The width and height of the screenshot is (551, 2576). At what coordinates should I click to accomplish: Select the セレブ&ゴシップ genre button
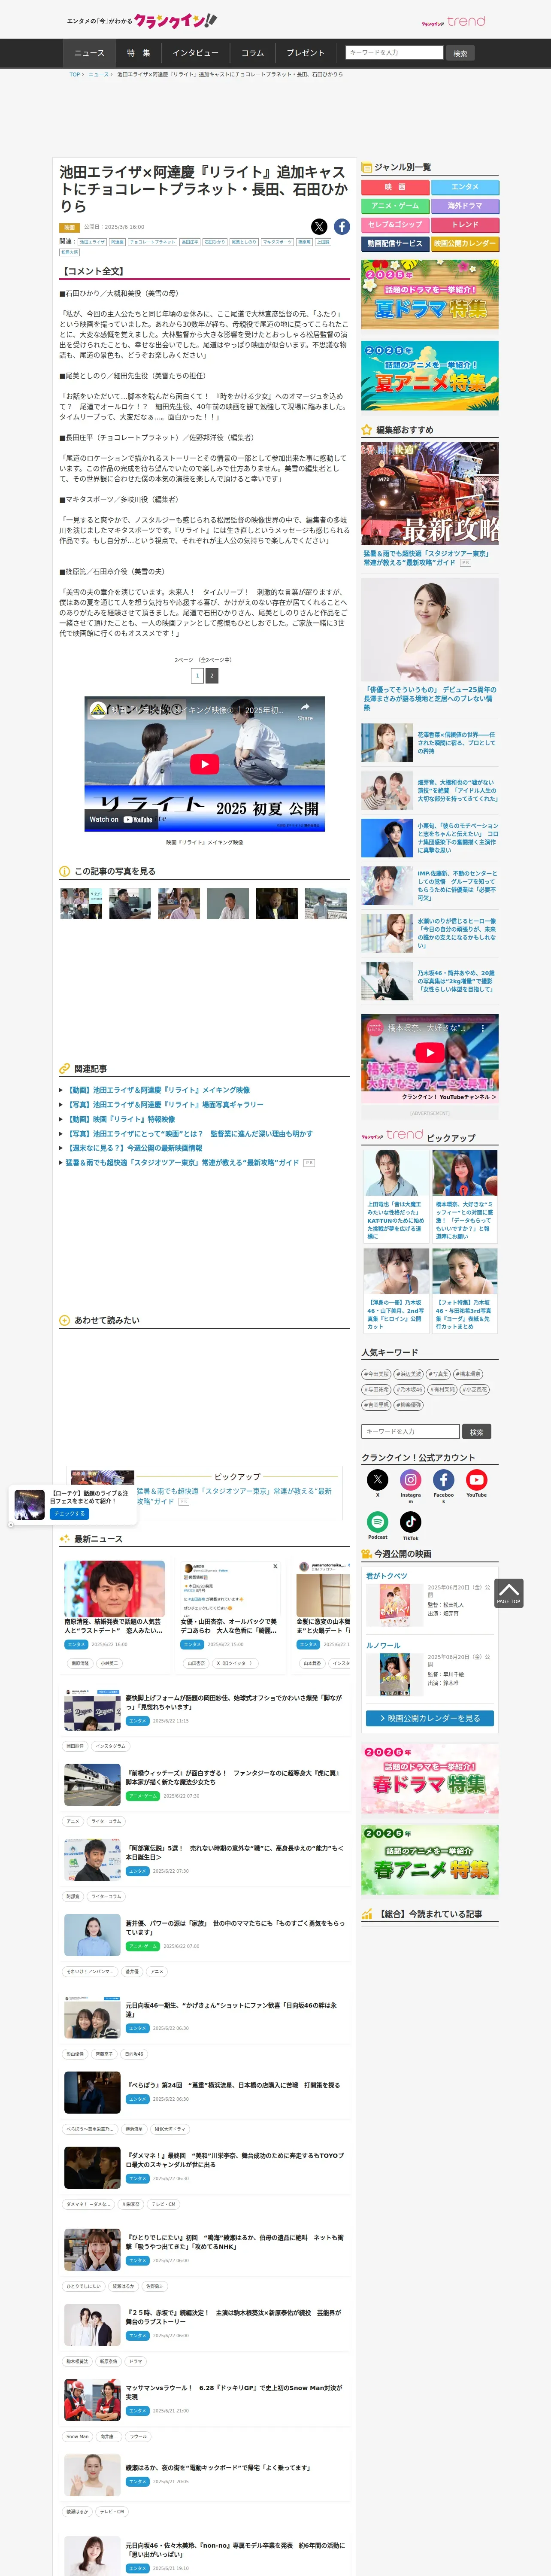(395, 224)
